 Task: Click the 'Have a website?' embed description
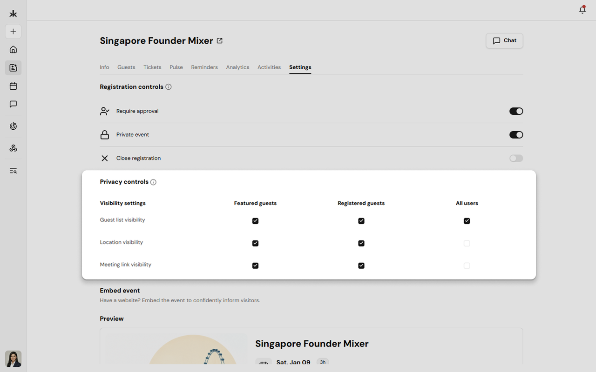180,300
